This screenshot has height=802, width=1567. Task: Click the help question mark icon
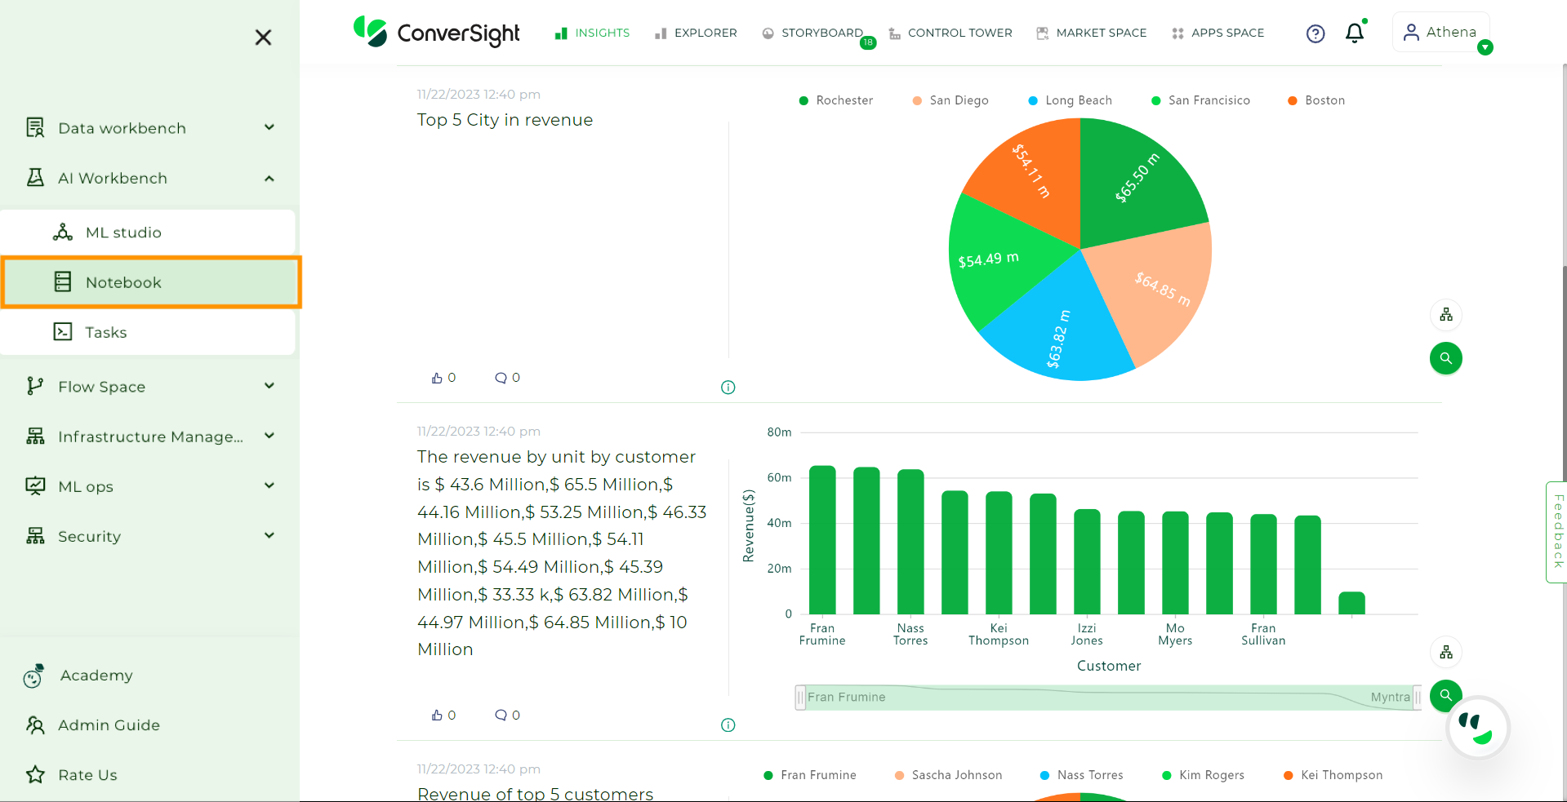point(1315,33)
